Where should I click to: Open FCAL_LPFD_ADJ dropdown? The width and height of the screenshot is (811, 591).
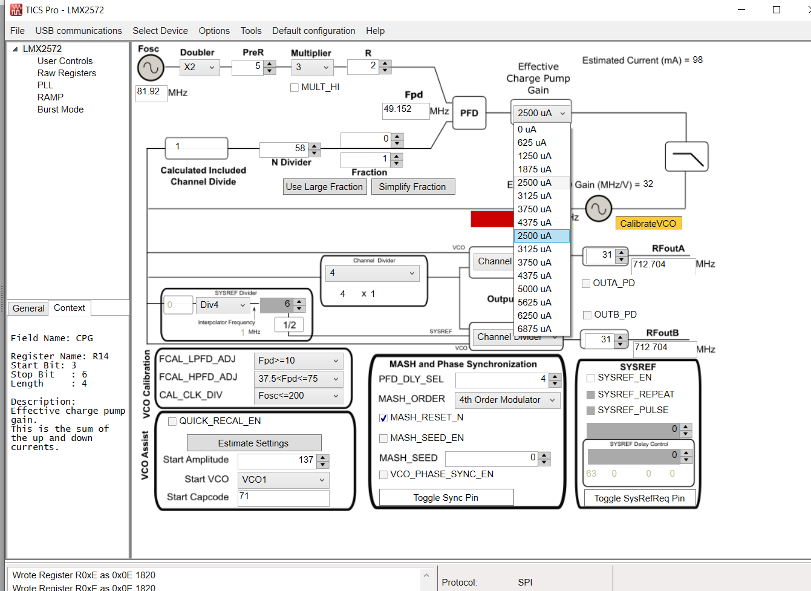click(299, 361)
